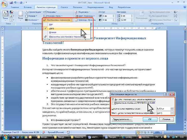Switch to Рассылки ribbon tab
Screen dimensions: 187x140
coord(77,7)
